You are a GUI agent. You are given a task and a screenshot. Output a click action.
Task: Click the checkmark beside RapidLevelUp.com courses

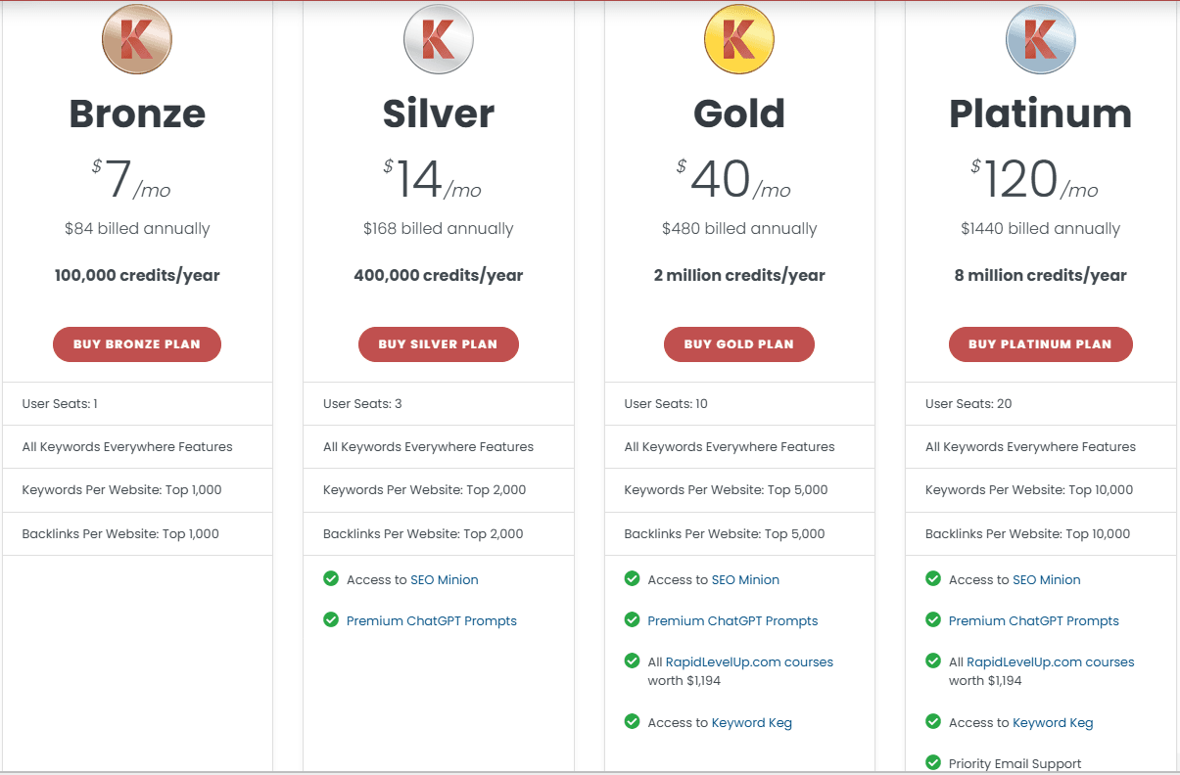tap(632, 661)
